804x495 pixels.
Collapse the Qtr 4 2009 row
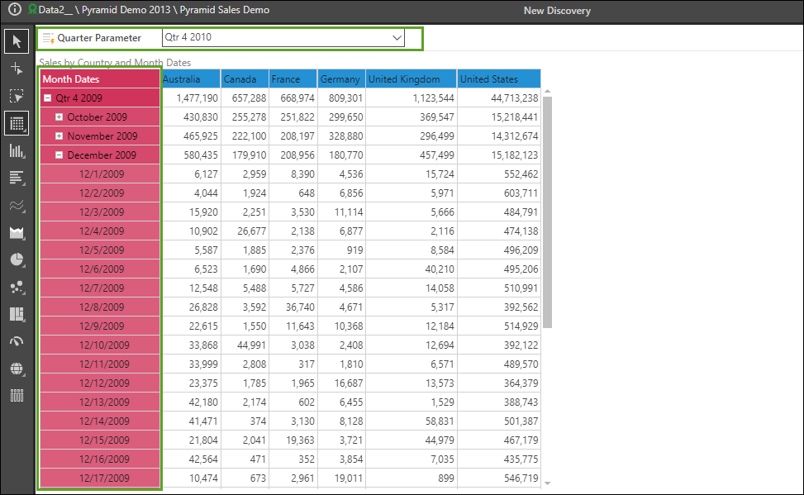tap(48, 98)
